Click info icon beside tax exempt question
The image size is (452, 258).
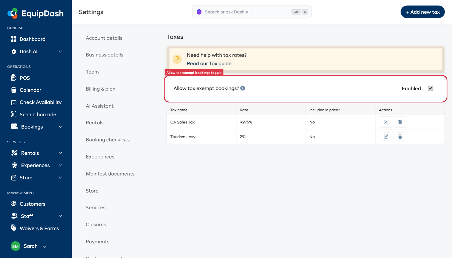(243, 88)
